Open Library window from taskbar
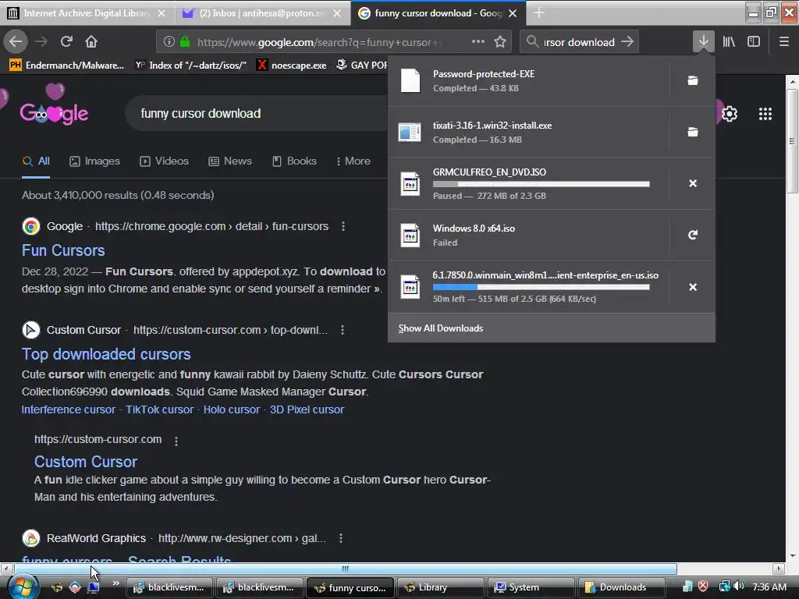The image size is (799, 599). (441, 587)
